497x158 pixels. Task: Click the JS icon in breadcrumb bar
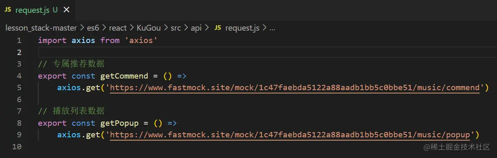(218, 28)
